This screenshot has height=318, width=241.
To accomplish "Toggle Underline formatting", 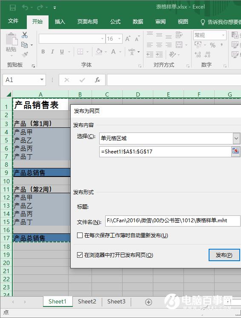I will (62, 52).
